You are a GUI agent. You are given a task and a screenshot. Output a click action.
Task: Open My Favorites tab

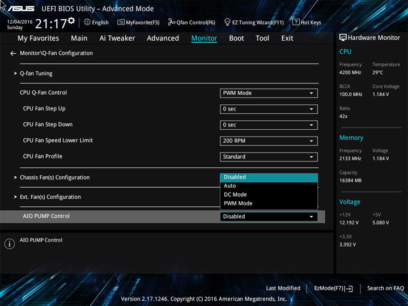(39, 39)
